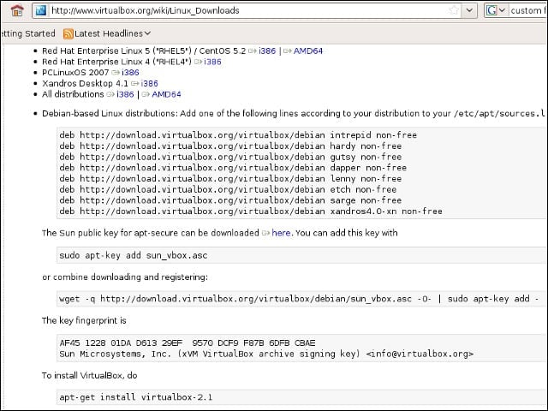Expand the Latest Headlines bookmark dropdown
Screen dimensions: 548x411
(x=147, y=33)
